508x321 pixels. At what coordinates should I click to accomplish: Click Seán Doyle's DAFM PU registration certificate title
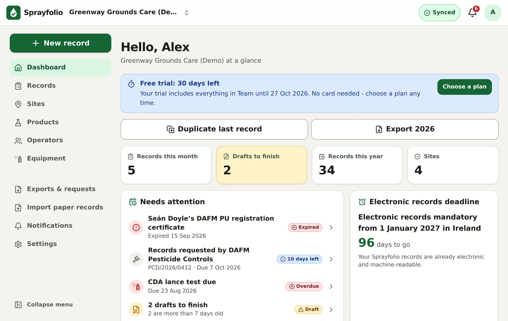pyautogui.click(x=211, y=223)
